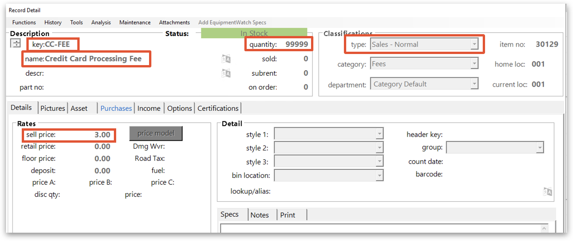
Task: Click the barcode label
Action: tap(430, 174)
